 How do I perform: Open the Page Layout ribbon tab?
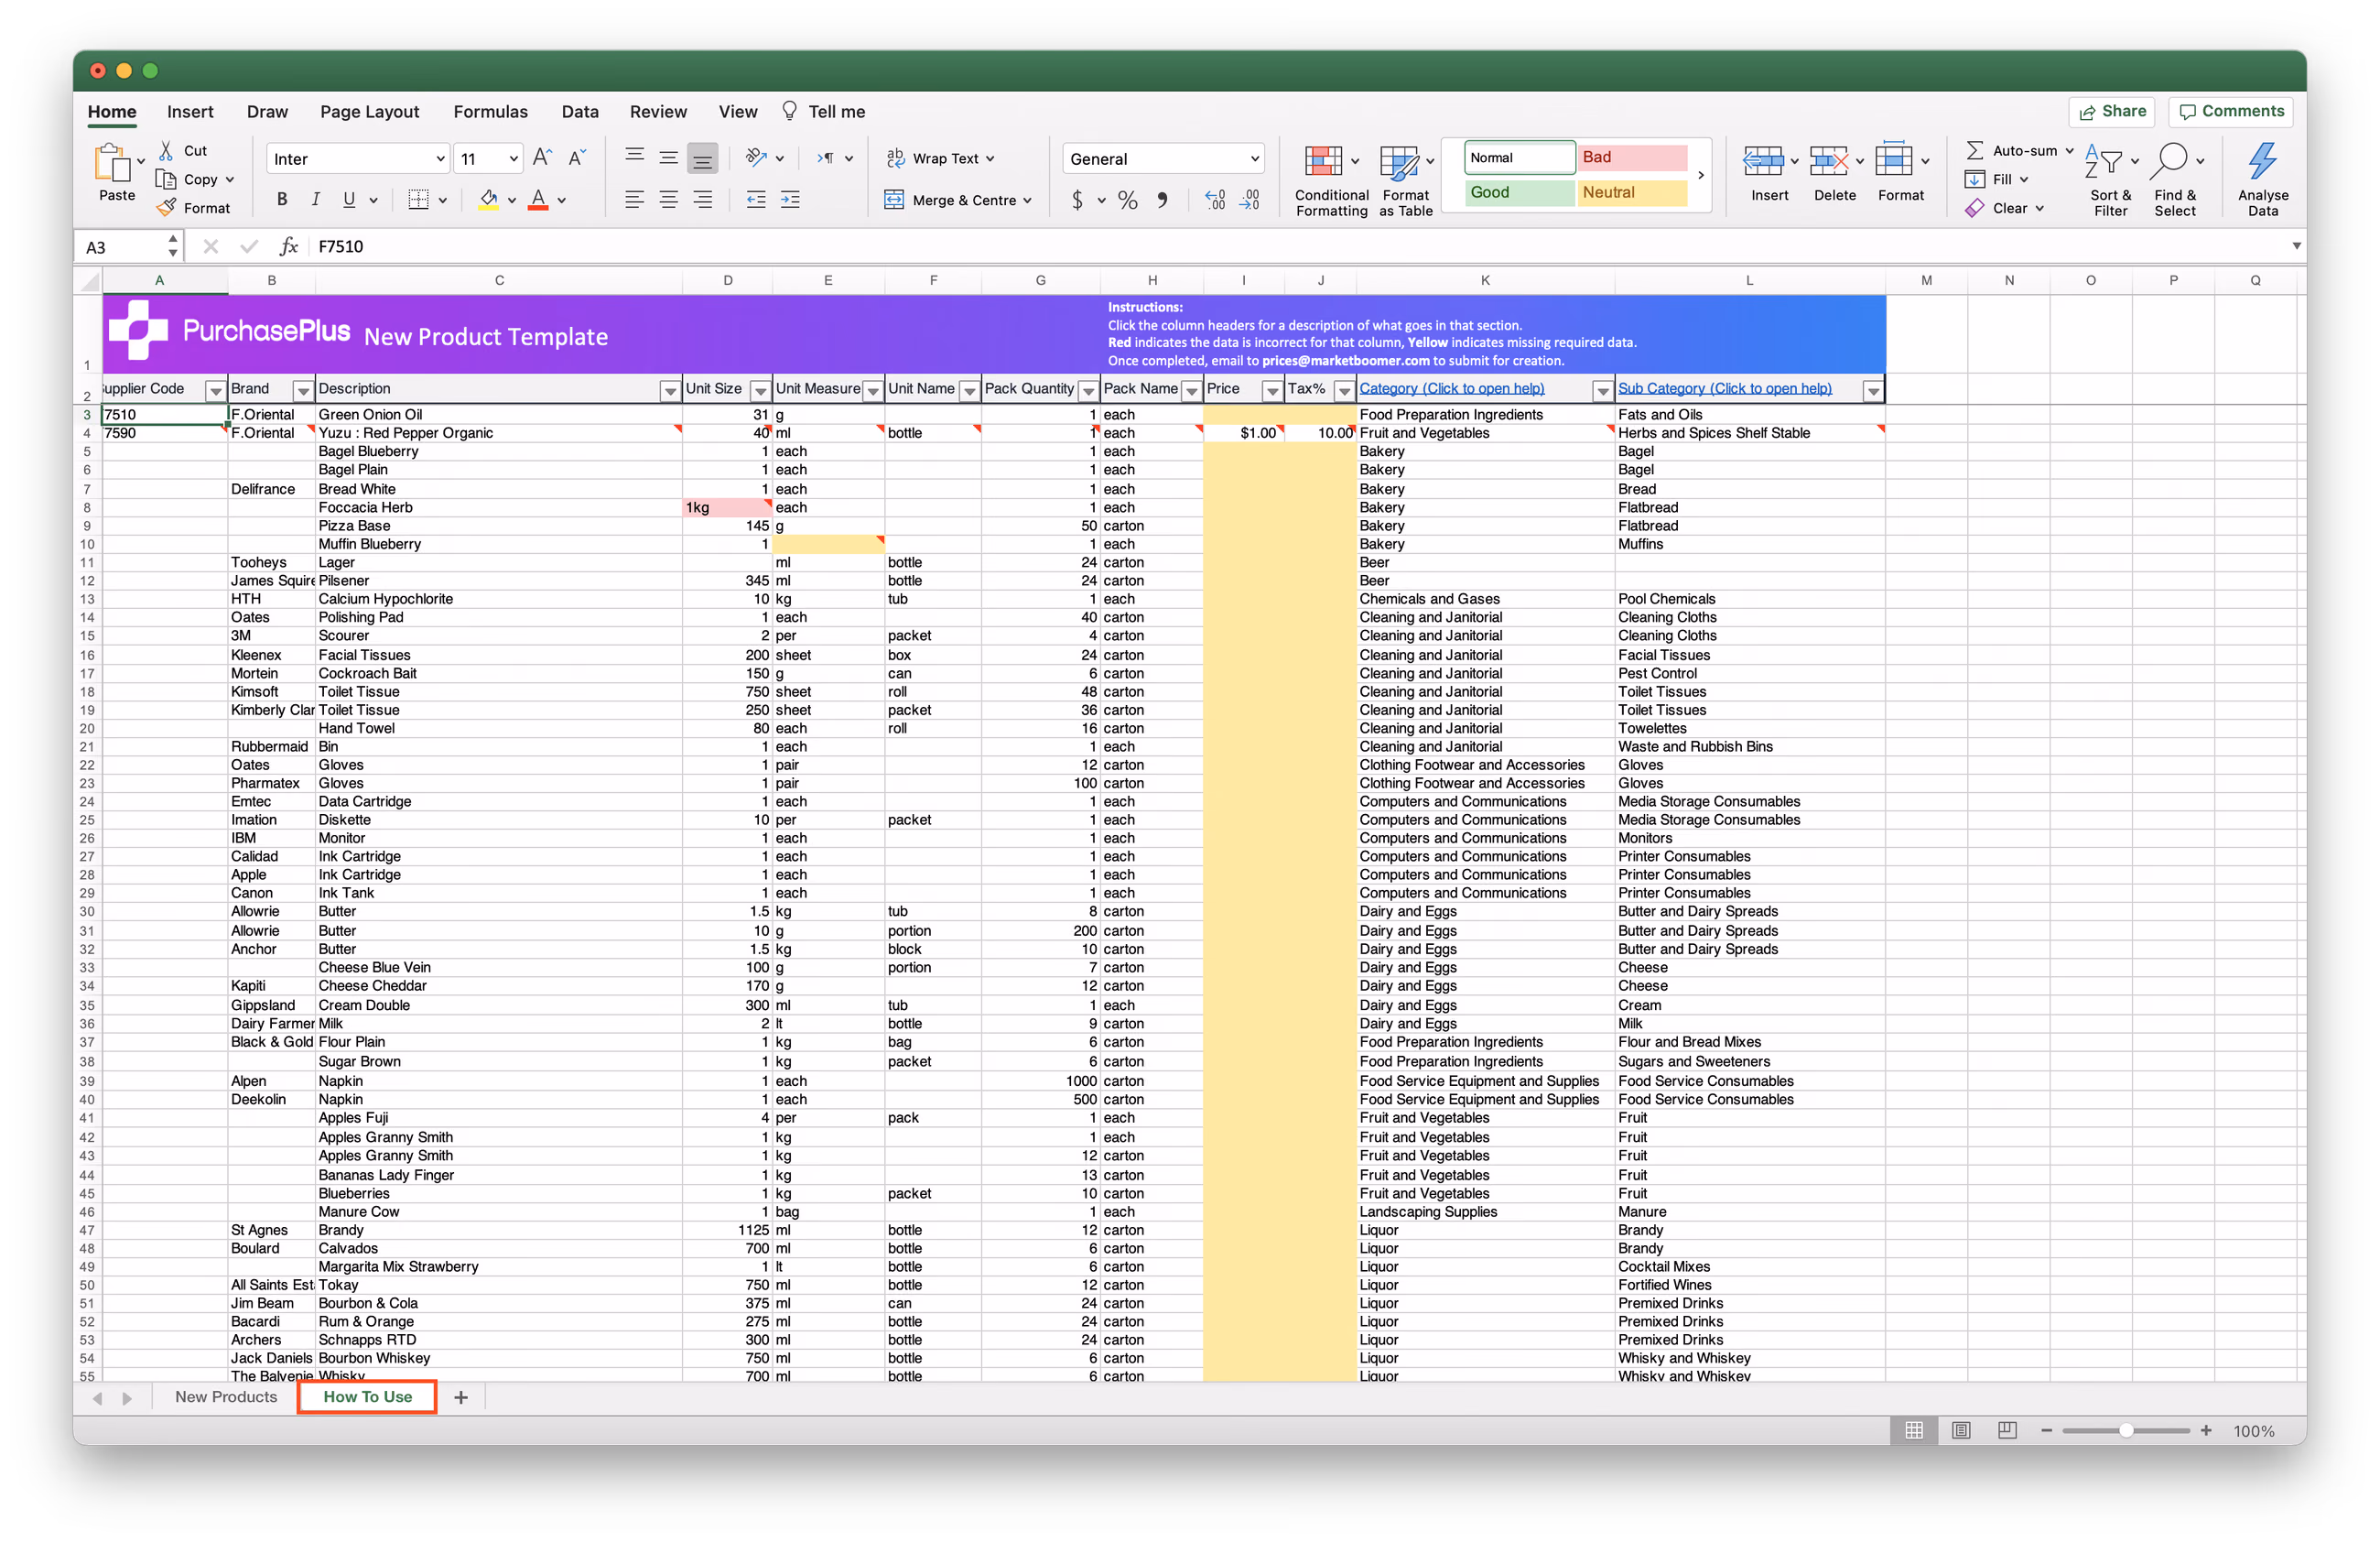(370, 111)
